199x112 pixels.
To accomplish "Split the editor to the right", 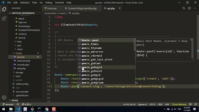I will [x=189, y=8].
